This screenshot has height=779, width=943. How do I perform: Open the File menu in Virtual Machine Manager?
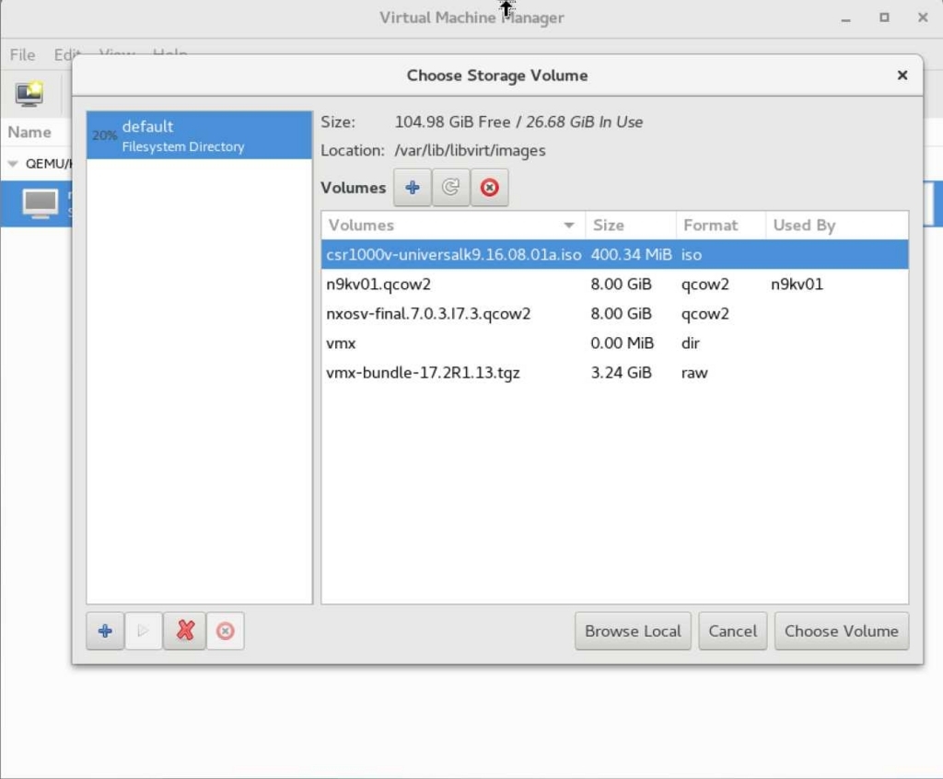(22, 54)
